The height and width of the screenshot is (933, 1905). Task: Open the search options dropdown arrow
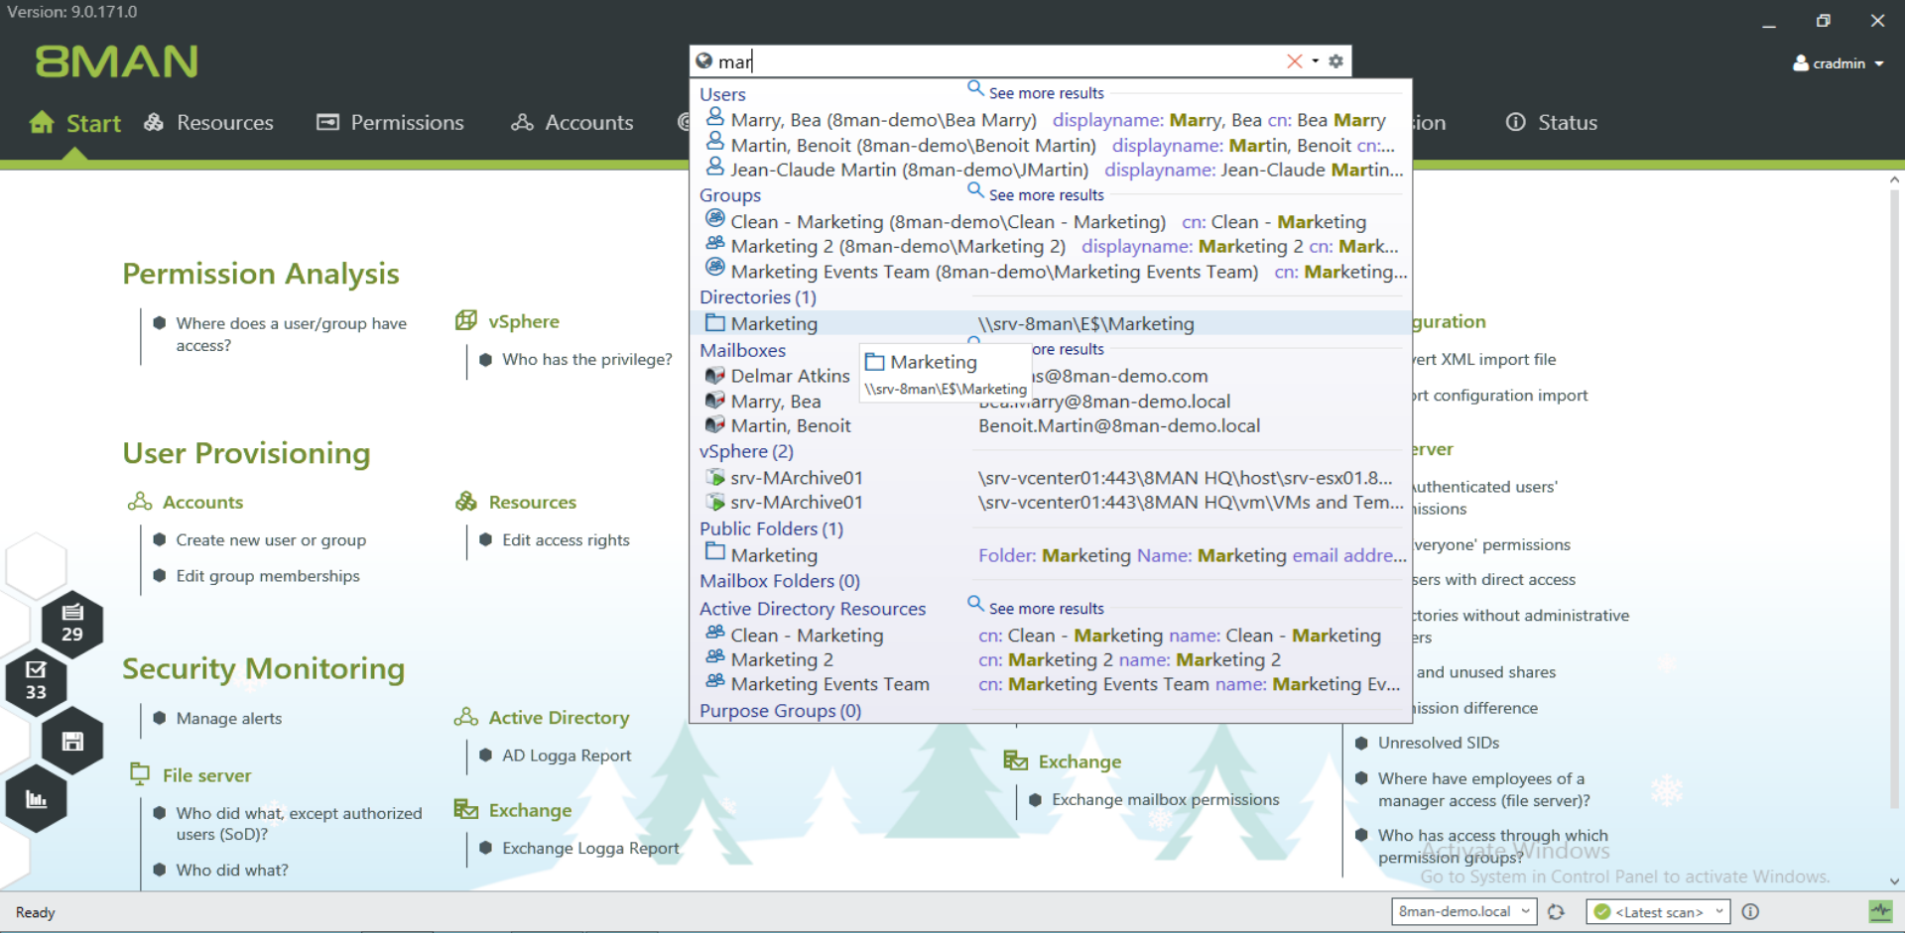1316,61
